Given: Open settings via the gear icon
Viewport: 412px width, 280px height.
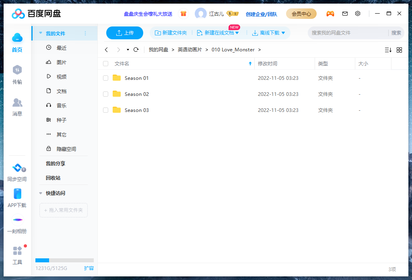Looking at the screenshot, I should (x=358, y=13).
